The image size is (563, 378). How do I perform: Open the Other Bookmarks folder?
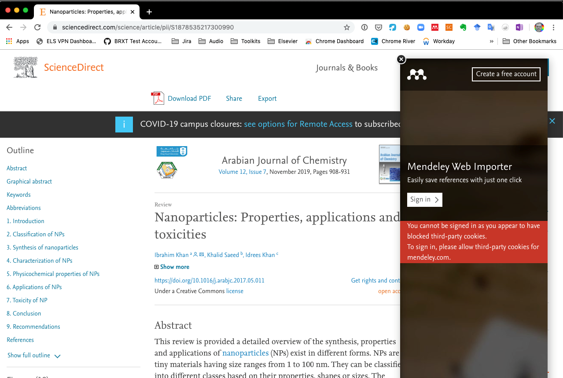(x=529, y=41)
